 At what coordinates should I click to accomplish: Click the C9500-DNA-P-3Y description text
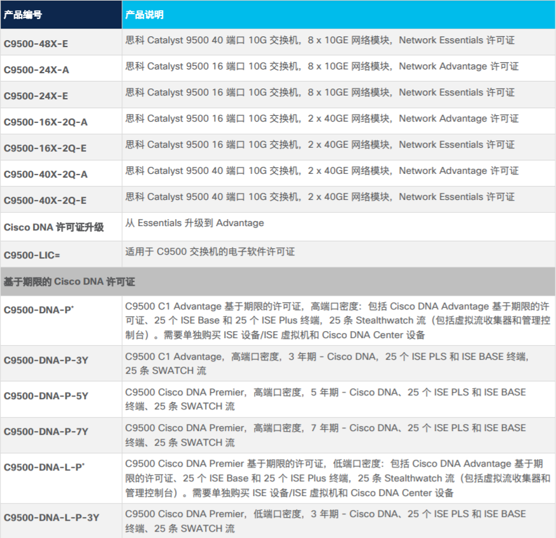(327, 364)
